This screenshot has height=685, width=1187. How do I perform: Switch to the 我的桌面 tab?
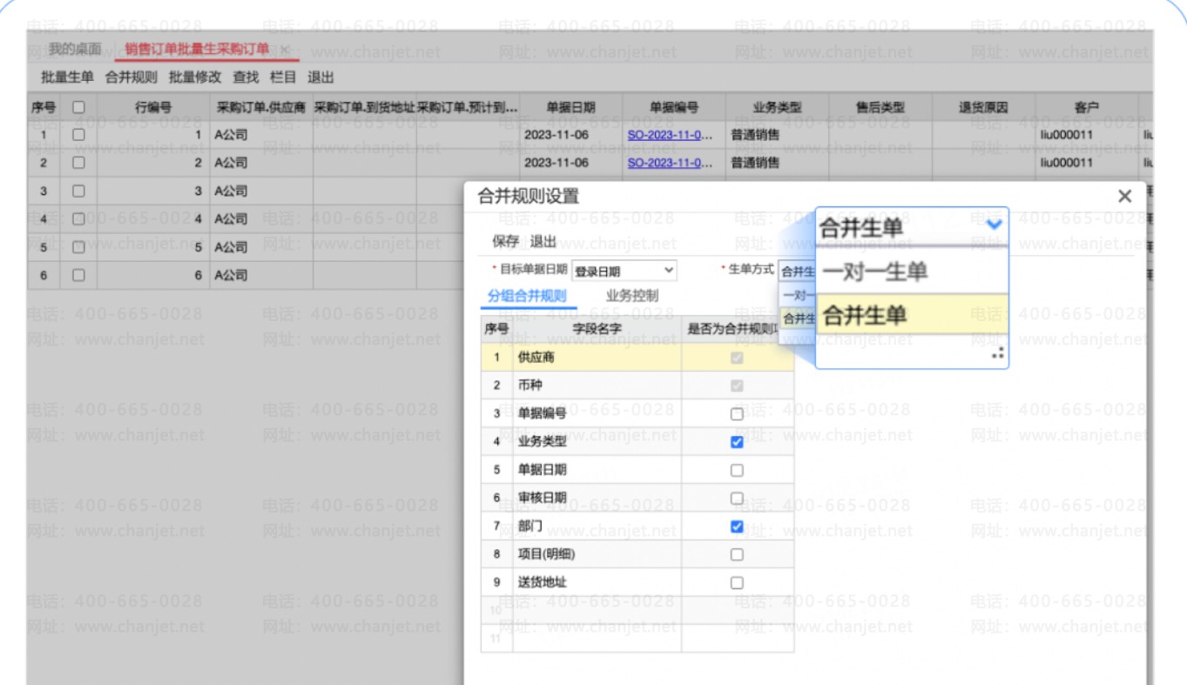(x=75, y=50)
